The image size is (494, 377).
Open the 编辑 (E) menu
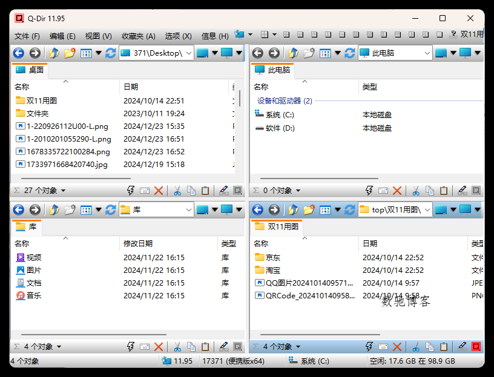pos(62,36)
